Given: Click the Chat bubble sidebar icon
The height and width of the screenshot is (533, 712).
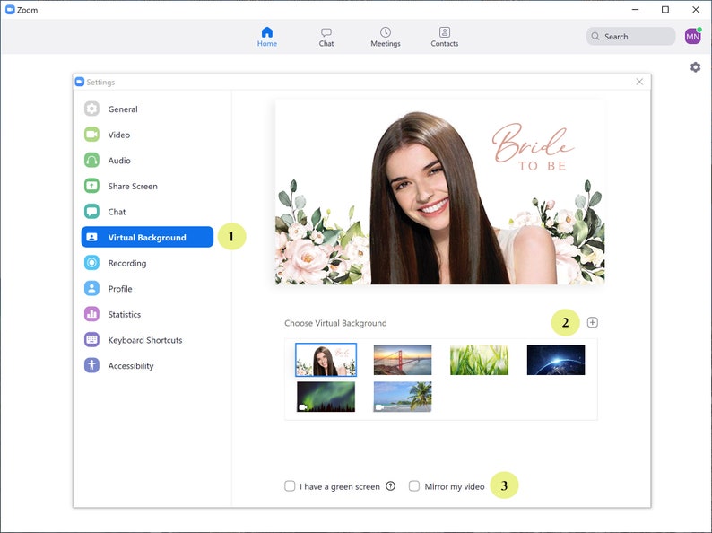Looking at the screenshot, I should coord(91,211).
